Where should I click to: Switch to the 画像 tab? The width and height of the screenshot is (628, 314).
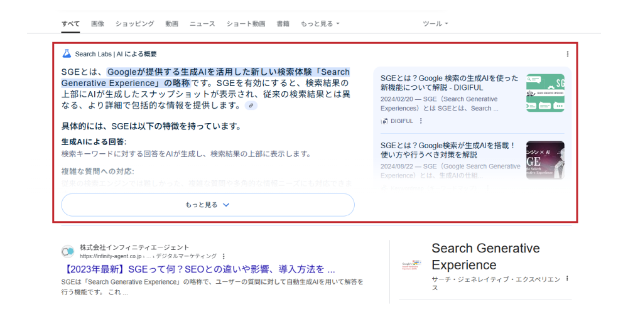(x=98, y=24)
